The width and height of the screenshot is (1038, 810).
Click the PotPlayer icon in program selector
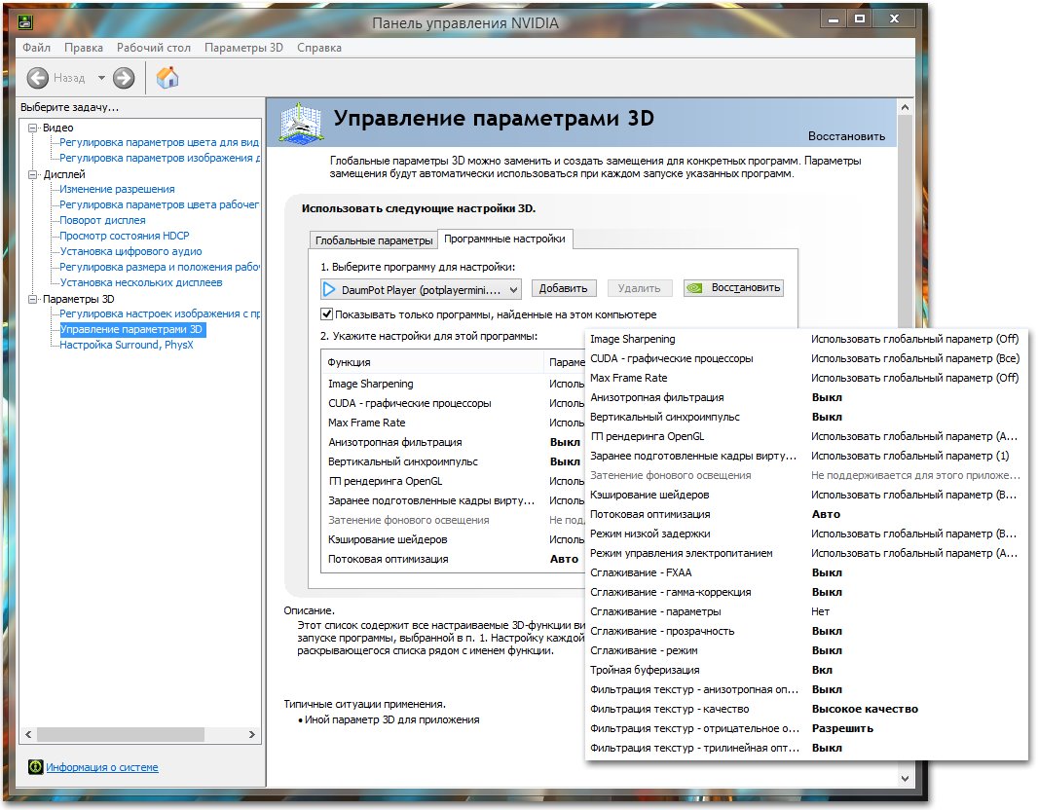(x=330, y=289)
